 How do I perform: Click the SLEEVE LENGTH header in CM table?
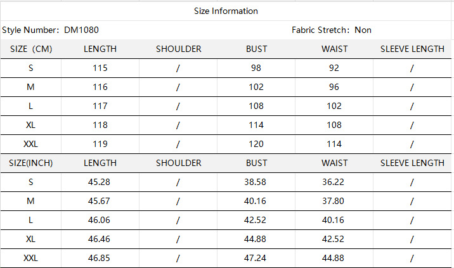412,49
